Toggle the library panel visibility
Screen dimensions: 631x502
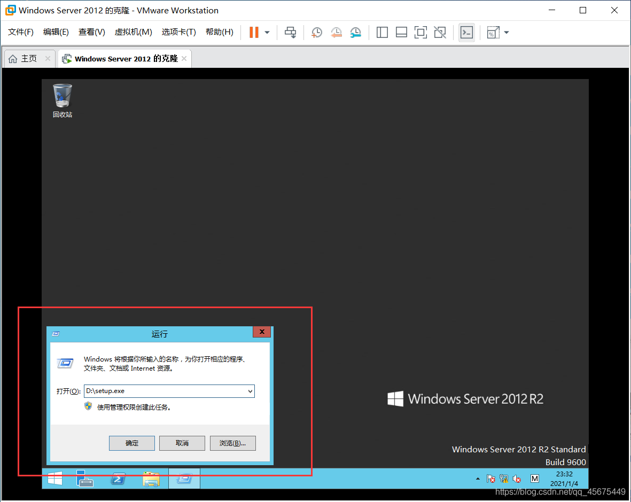click(382, 33)
